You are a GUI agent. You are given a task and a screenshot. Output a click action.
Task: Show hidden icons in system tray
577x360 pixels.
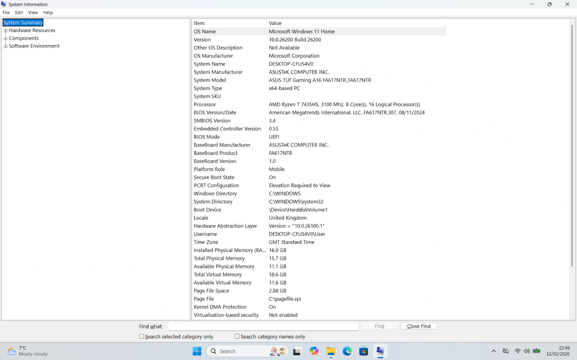pos(494,351)
